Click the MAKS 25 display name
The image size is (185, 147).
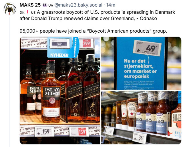pos(30,5)
